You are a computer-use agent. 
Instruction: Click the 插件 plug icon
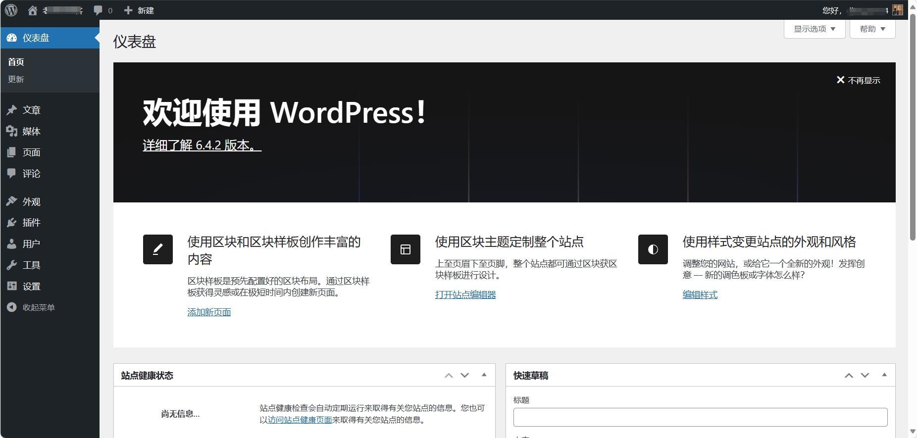tap(12, 223)
